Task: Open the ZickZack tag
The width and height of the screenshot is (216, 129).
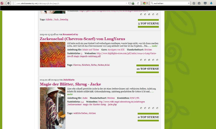Action: (x=86, y=65)
